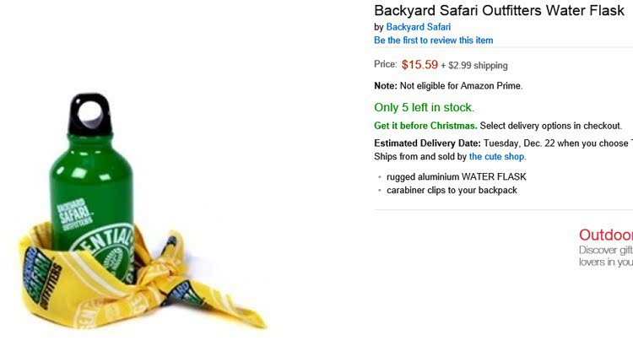
Task: Click the 'Get it before Christmas' text
Action: click(x=425, y=126)
